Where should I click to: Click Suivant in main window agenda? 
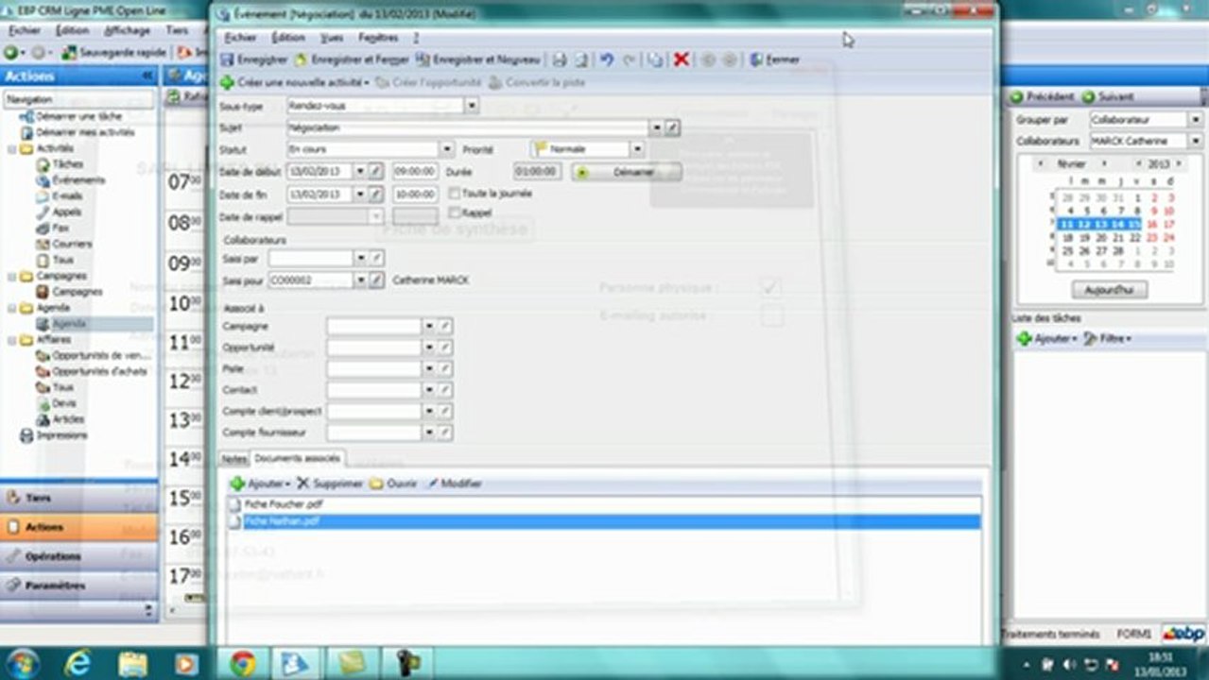pos(1107,96)
